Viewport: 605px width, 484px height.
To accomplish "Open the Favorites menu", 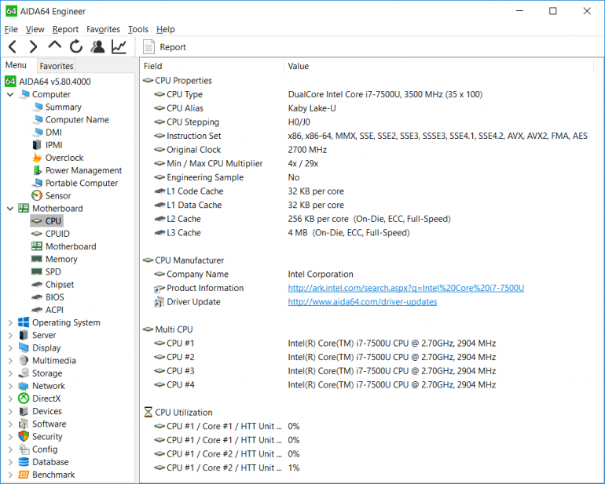I will tap(103, 29).
